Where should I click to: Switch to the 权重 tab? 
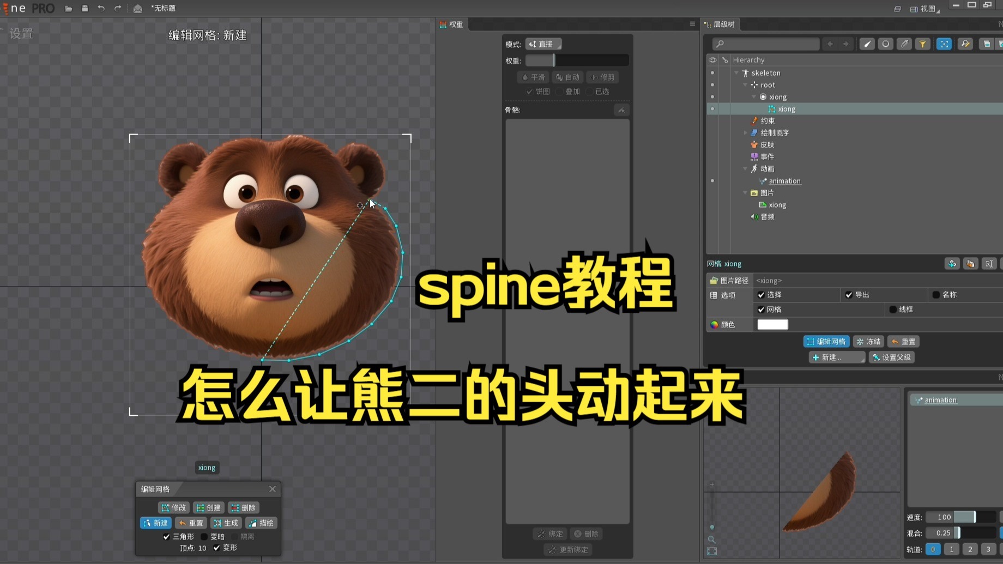(x=451, y=25)
